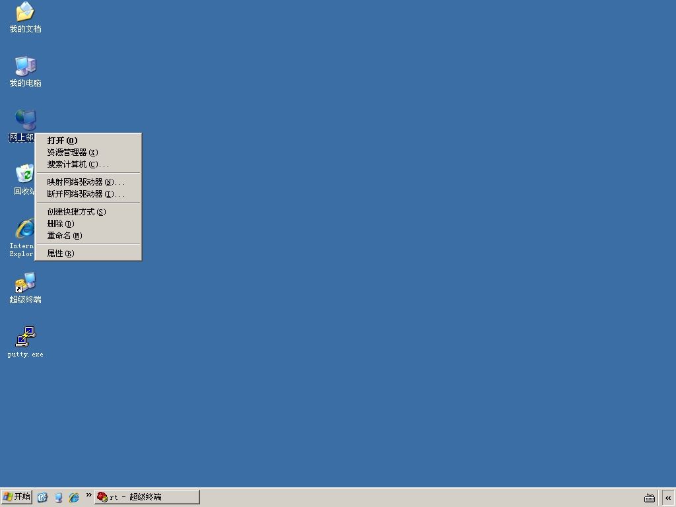Select the 超级终端 shortcut icon
Image resolution: width=676 pixels, height=507 pixels.
tap(25, 288)
